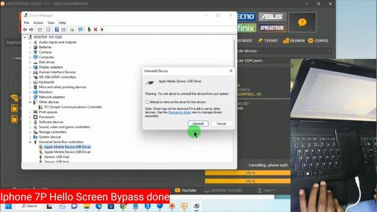Select IDE ATA/ATAPI controllers category
The image size is (377, 212).
click(58, 77)
